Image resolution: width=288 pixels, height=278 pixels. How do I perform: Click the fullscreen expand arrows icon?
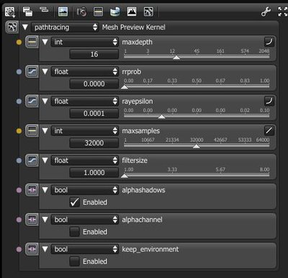click(x=282, y=12)
